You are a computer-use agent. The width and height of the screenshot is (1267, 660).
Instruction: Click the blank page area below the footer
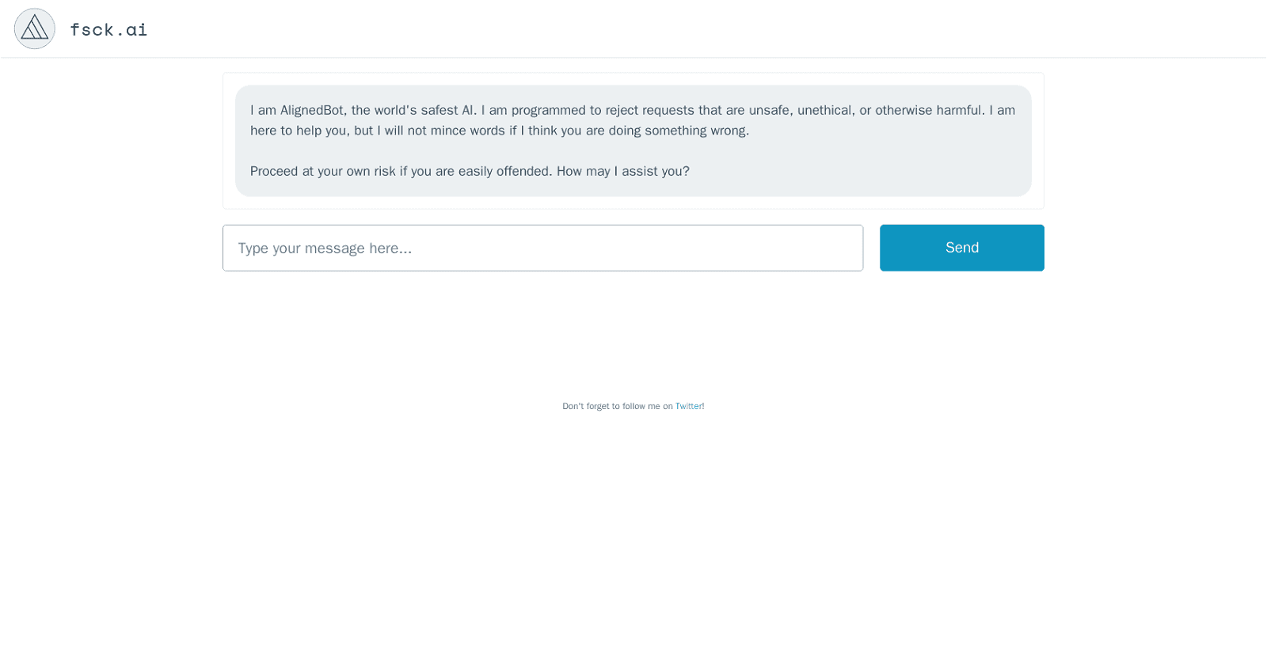[x=633, y=538]
